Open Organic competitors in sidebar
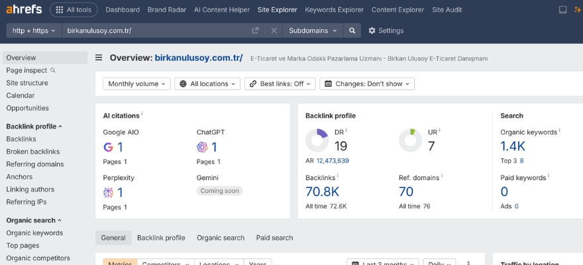Viewport: 583px width, 265px height. point(38,258)
